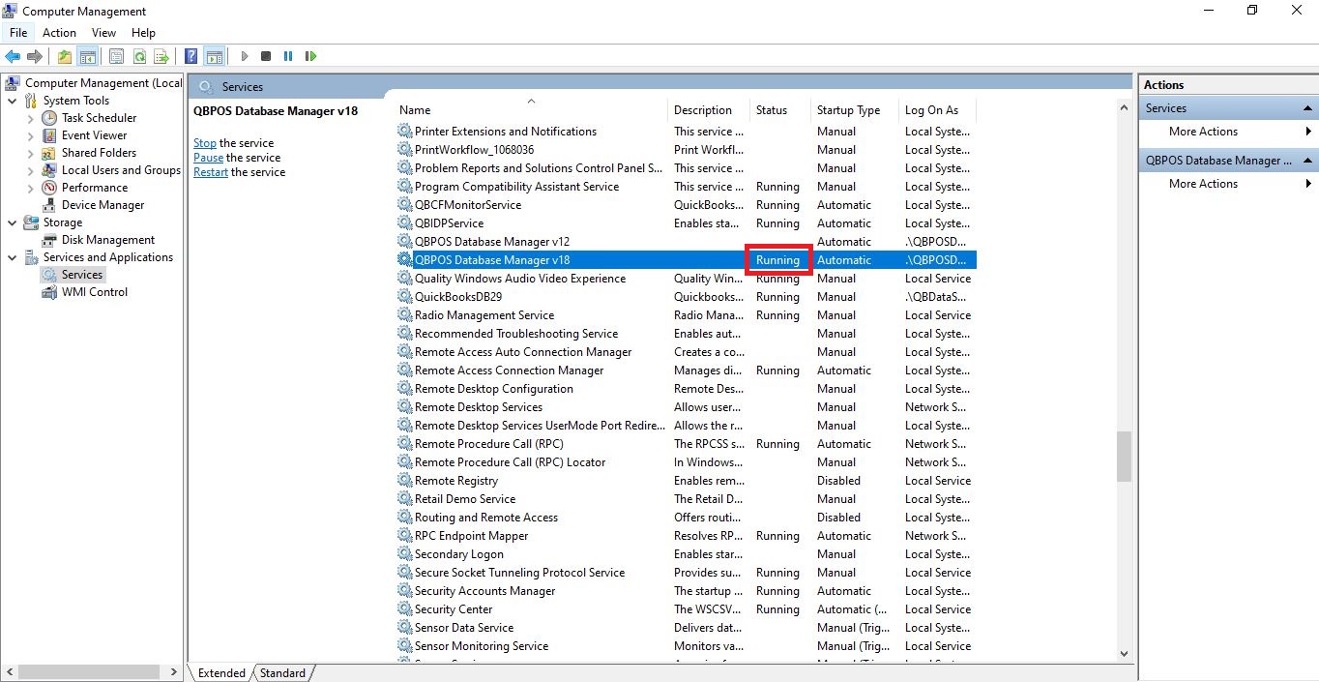Pause the service with toolbar pause icon
This screenshot has height=682, width=1319.
(x=287, y=55)
